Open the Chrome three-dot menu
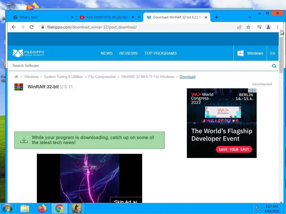Screen dimensions: 286x214 [277, 27]
